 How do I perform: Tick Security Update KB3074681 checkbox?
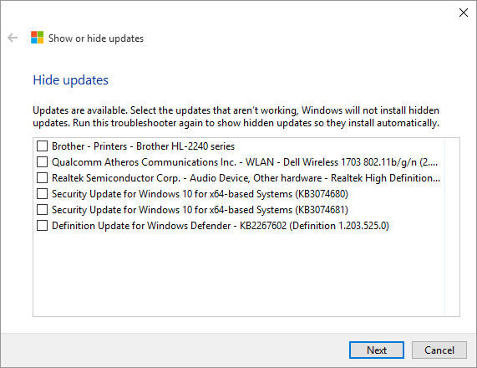(42, 210)
